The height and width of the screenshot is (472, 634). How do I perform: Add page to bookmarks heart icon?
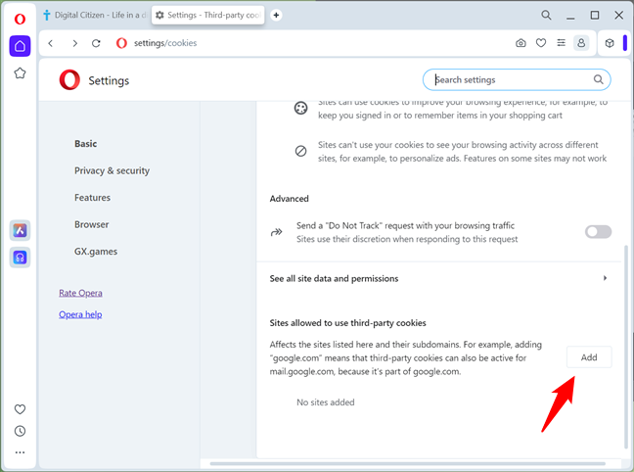pyautogui.click(x=541, y=43)
